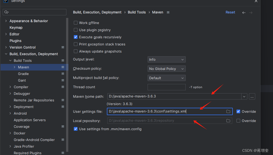Open Remote Jar Repositories settings
Screen dimensions: 273x155
tap(34, 100)
